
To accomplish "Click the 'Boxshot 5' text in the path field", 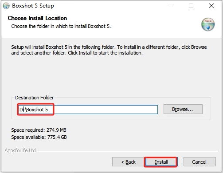I will [x=37, y=110].
